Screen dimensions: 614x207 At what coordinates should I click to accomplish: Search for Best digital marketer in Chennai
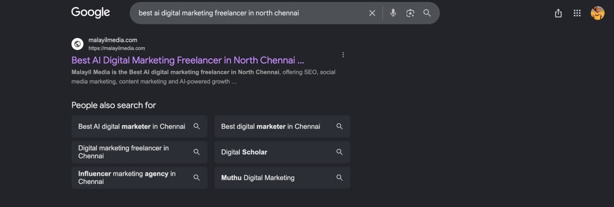pyautogui.click(x=282, y=126)
